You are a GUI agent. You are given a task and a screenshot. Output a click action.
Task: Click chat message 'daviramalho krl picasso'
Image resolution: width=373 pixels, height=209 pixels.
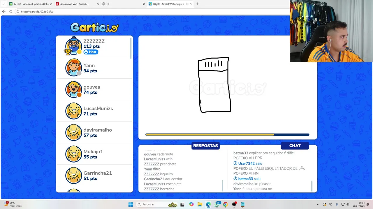point(252,184)
